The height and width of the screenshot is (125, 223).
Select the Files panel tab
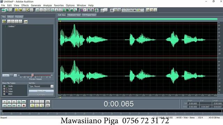tap(4, 17)
